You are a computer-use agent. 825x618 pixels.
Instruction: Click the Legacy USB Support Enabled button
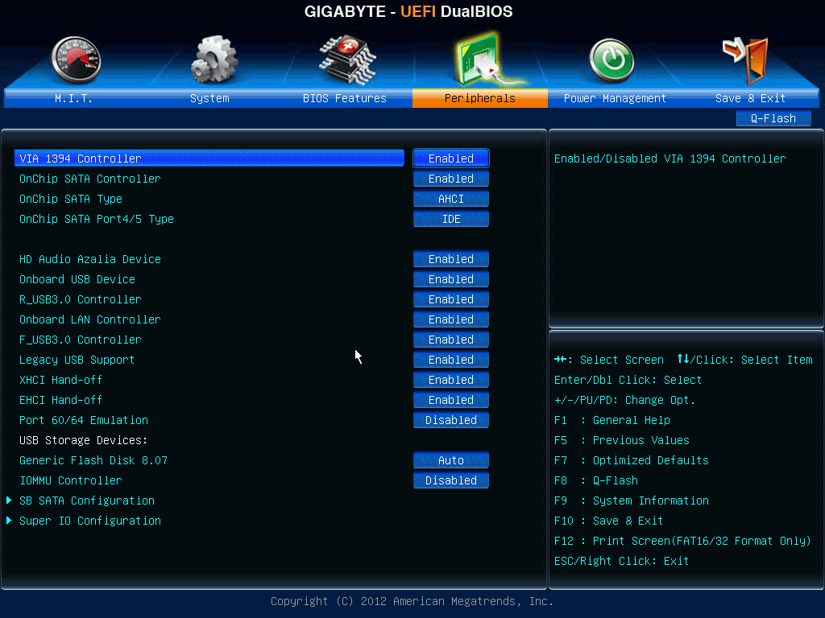pyautogui.click(x=451, y=360)
